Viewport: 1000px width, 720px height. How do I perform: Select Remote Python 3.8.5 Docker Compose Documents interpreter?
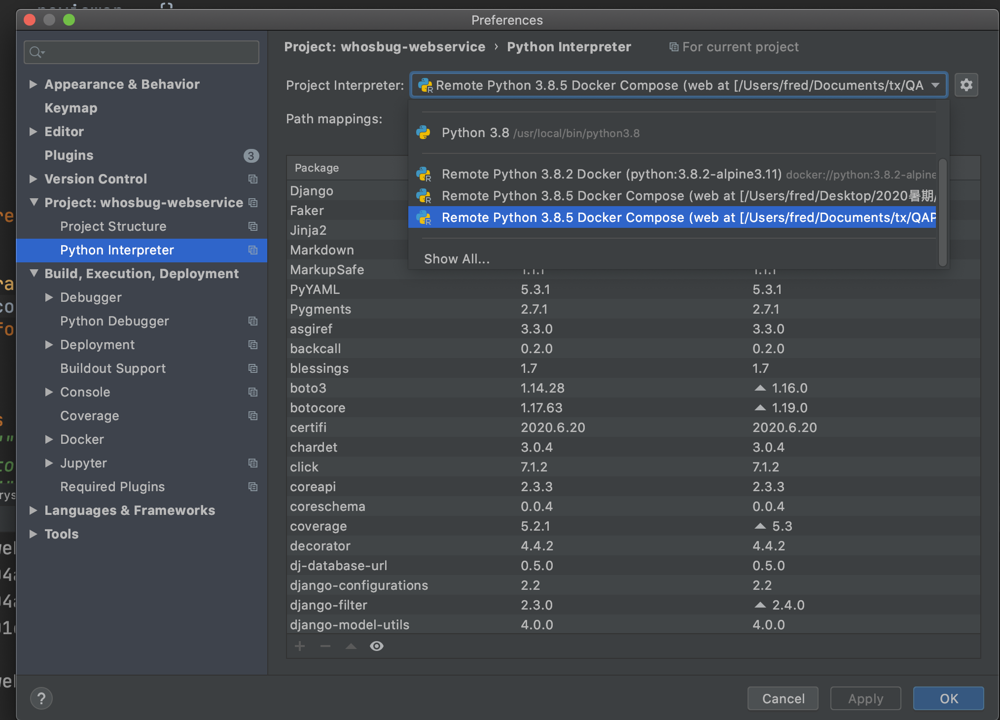coord(672,217)
